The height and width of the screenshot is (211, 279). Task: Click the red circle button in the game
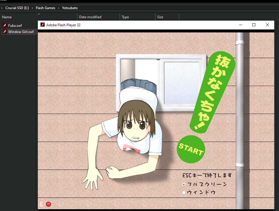[48, 204]
